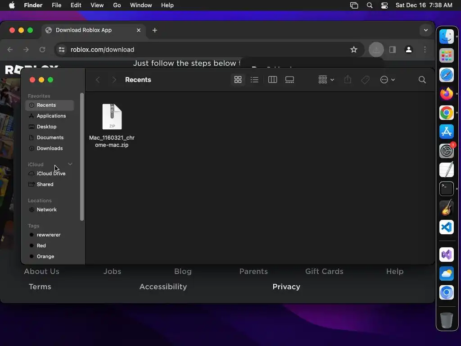Viewport: 461px width, 346px height.
Task: Go back in the Finder window
Action: click(x=98, y=80)
